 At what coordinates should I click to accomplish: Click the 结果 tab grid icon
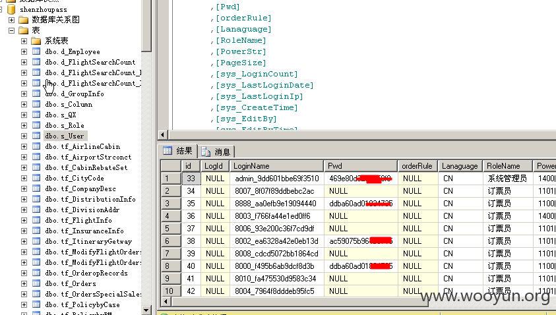point(168,151)
